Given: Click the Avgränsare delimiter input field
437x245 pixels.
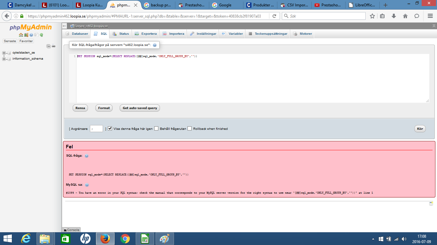Looking at the screenshot, I should (x=96, y=129).
